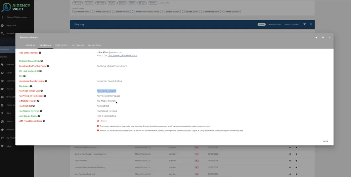351x177 pixels.
Task: Click the Directory filter funnel icon
Action: click(x=304, y=24)
